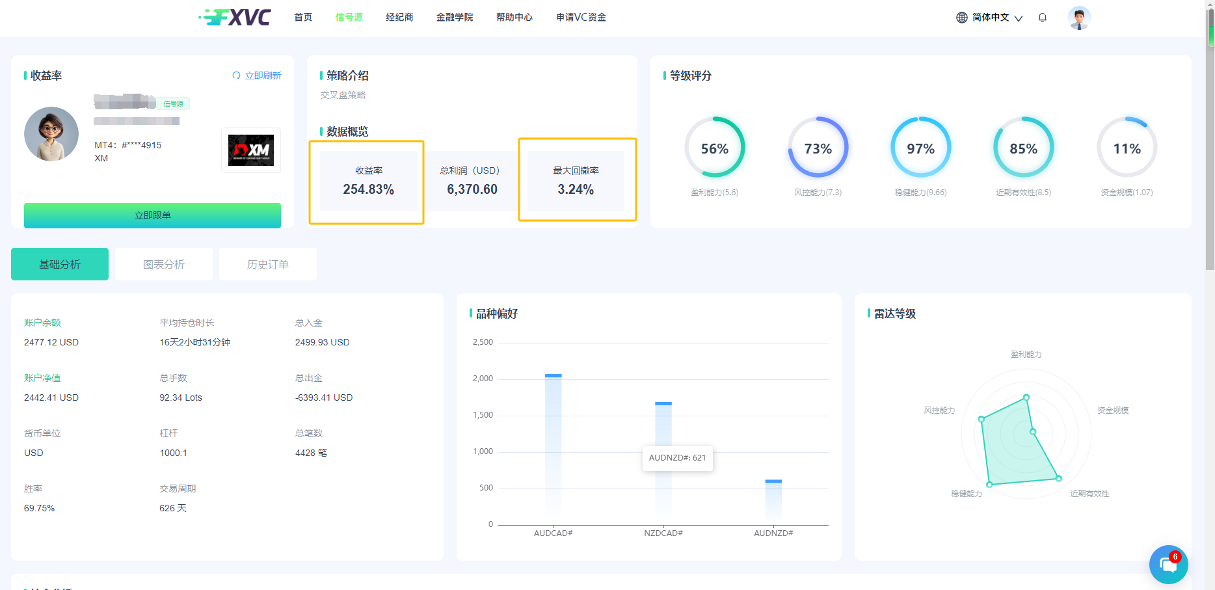Image resolution: width=1215 pixels, height=590 pixels.
Task: Open the notification bell
Action: tap(1043, 18)
